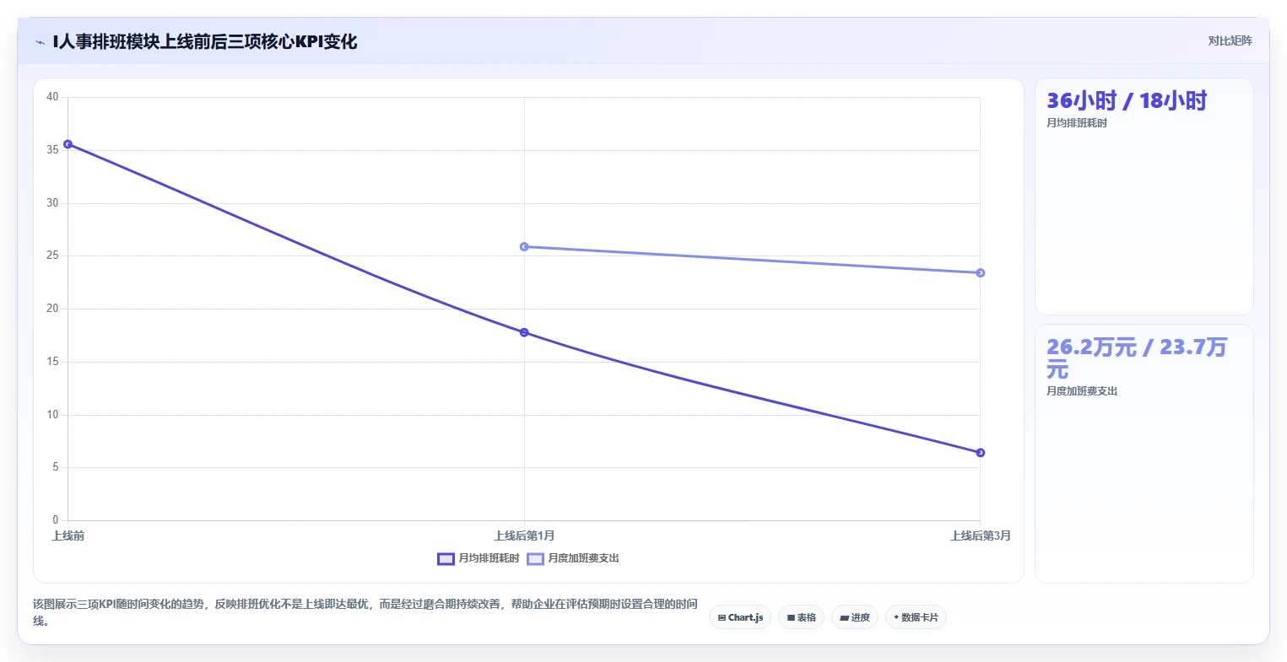Toggle the 月度加班费支出 legend entry
The height and width of the screenshot is (662, 1287).
point(573,558)
